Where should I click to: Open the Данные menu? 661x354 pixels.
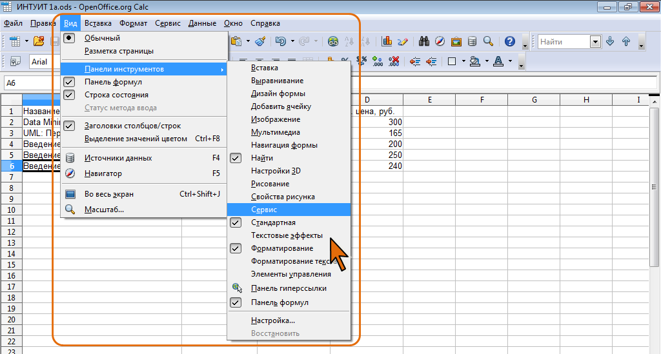click(x=202, y=24)
